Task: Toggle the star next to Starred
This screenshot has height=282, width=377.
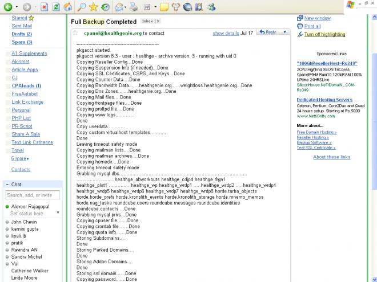Action: [31, 18]
